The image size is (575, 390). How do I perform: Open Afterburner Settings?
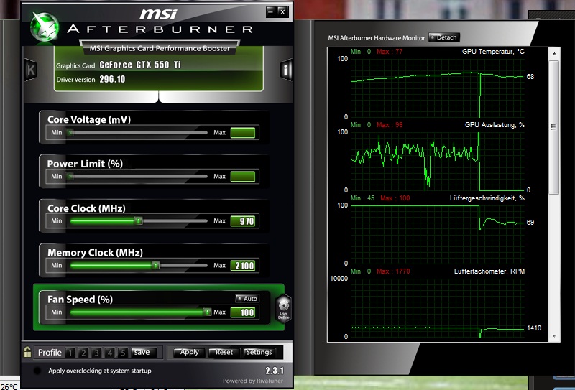click(x=259, y=352)
